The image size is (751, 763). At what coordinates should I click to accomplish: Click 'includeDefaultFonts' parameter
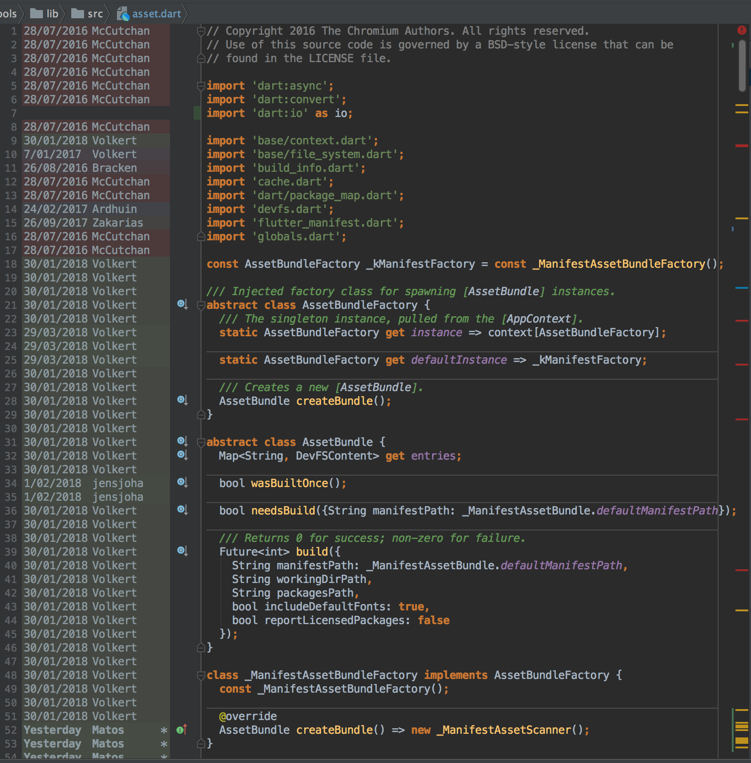pyautogui.click(x=325, y=607)
